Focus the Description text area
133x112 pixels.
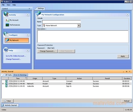(x=83, y=36)
